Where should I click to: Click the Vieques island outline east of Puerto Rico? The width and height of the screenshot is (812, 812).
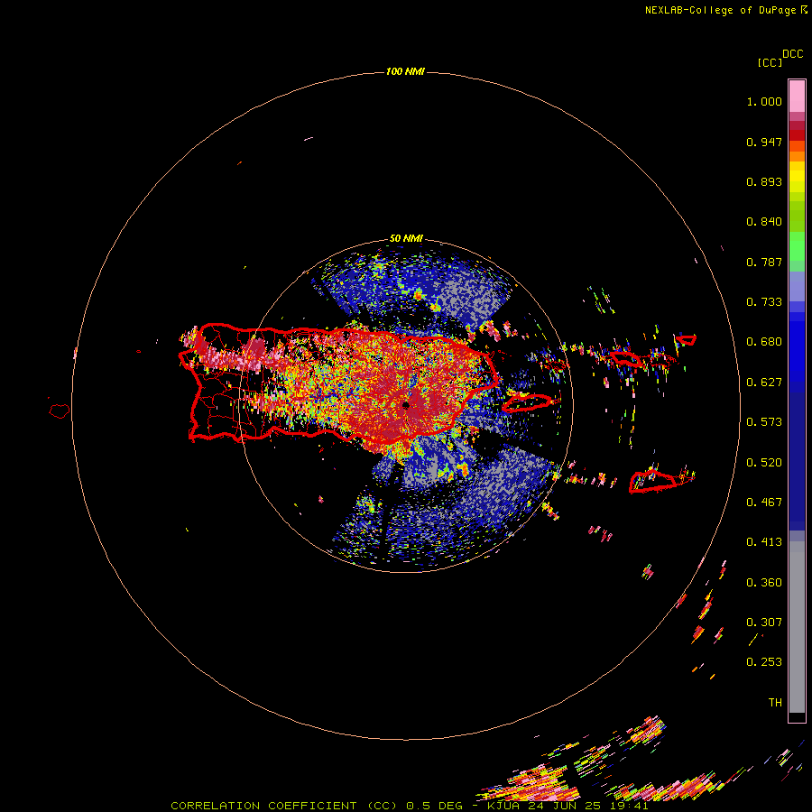coord(528,403)
